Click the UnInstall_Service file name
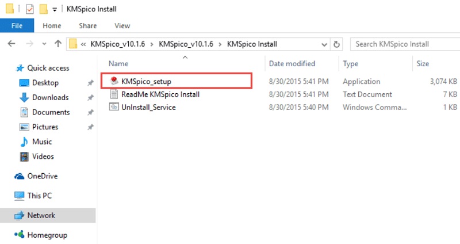This screenshot has width=460, height=244. click(148, 107)
